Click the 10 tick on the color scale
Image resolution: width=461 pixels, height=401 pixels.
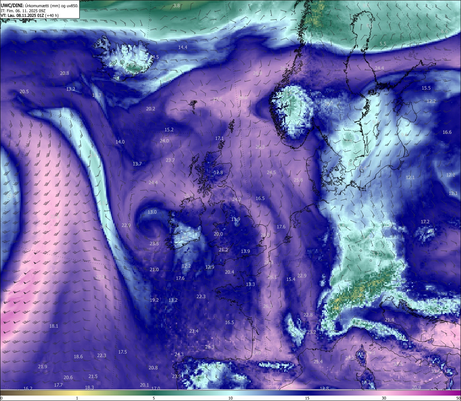[230, 398]
